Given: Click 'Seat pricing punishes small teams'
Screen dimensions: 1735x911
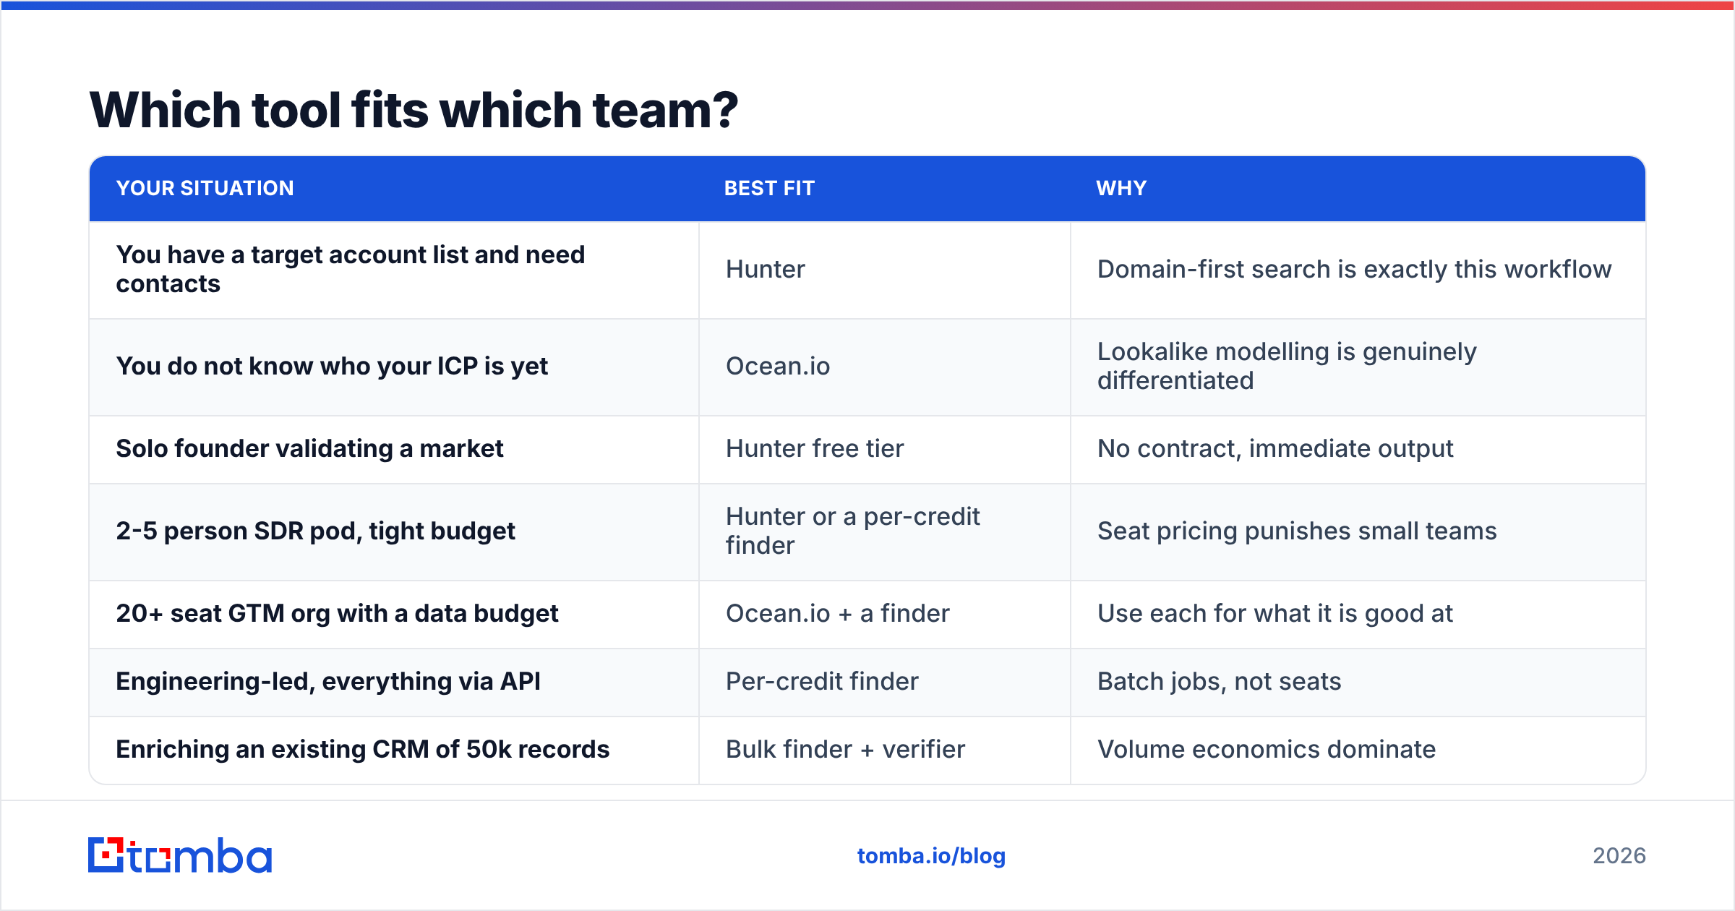Looking at the screenshot, I should click(x=1297, y=531).
